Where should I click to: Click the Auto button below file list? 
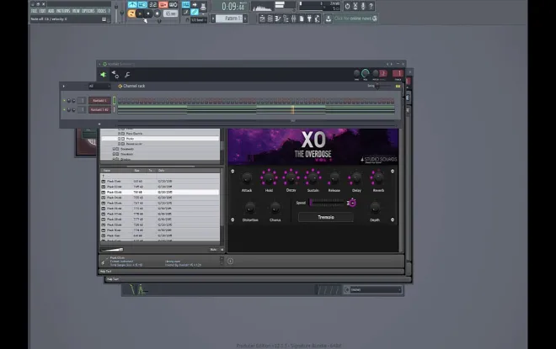tap(213, 250)
